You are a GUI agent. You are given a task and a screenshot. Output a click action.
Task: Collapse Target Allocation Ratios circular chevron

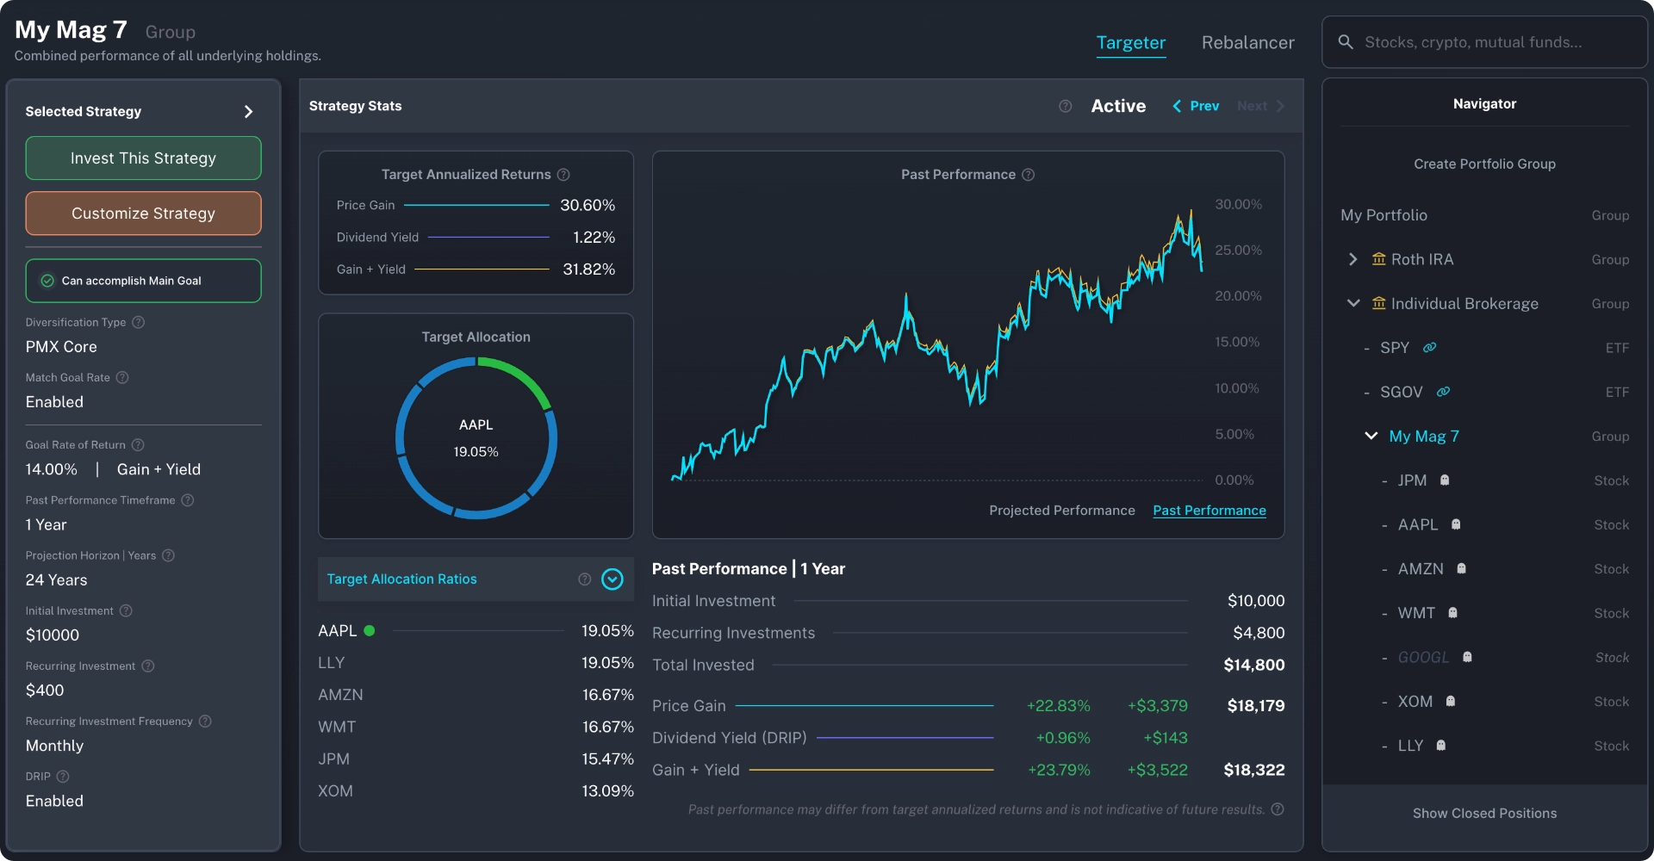pyautogui.click(x=612, y=579)
